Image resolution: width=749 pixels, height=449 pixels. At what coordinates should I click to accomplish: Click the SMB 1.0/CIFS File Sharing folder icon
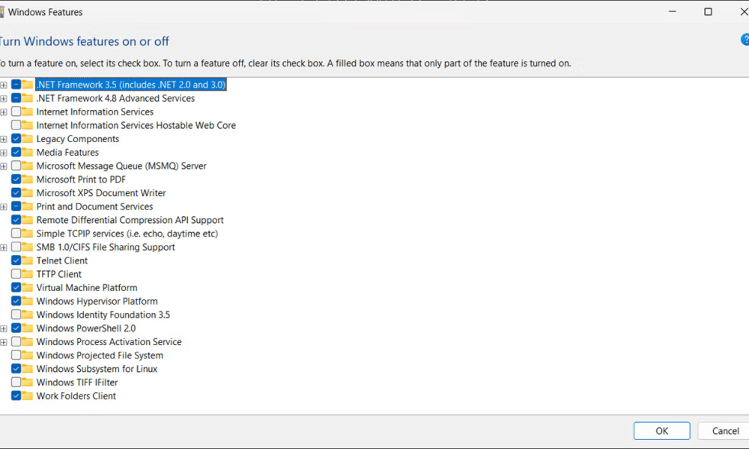click(27, 247)
